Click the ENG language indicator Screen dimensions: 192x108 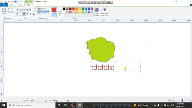[x=172, y=105]
